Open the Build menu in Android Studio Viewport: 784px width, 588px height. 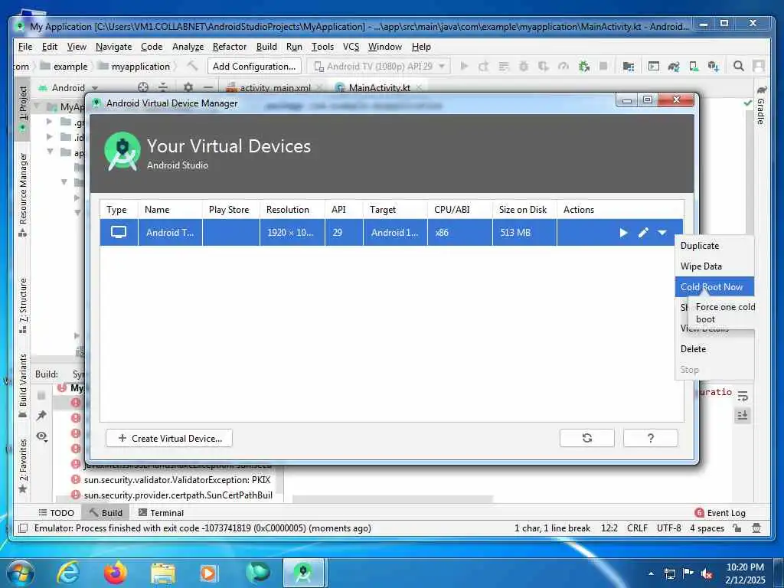click(x=266, y=47)
